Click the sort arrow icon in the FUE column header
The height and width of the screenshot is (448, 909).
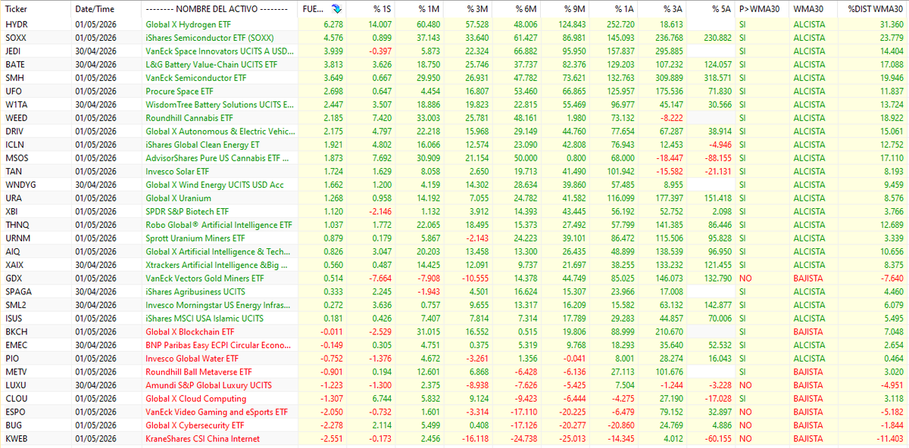pos(336,10)
